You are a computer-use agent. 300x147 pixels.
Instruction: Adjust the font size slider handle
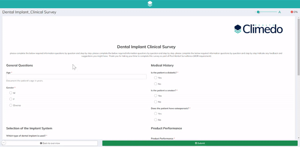click(258, 12)
